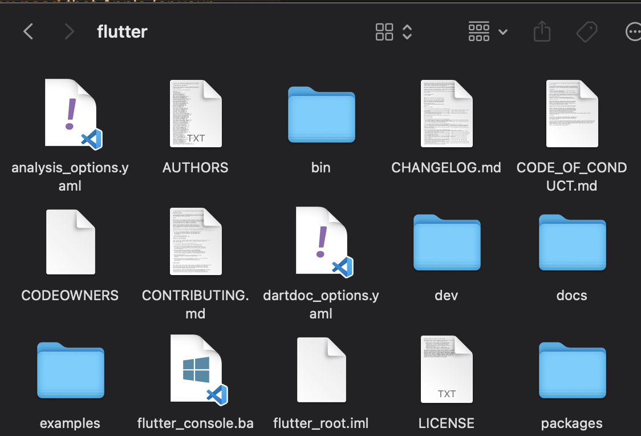Click the examples folder name label
Image resolution: width=641 pixels, height=436 pixels.
coord(70,423)
